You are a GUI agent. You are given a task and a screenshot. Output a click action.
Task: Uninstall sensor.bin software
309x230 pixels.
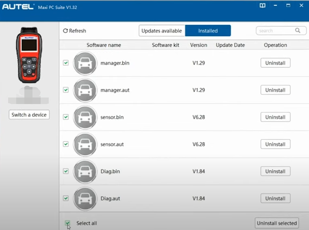pyautogui.click(x=275, y=117)
